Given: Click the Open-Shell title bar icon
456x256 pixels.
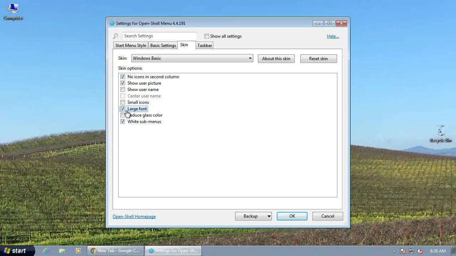Looking at the screenshot, I should point(112,23).
